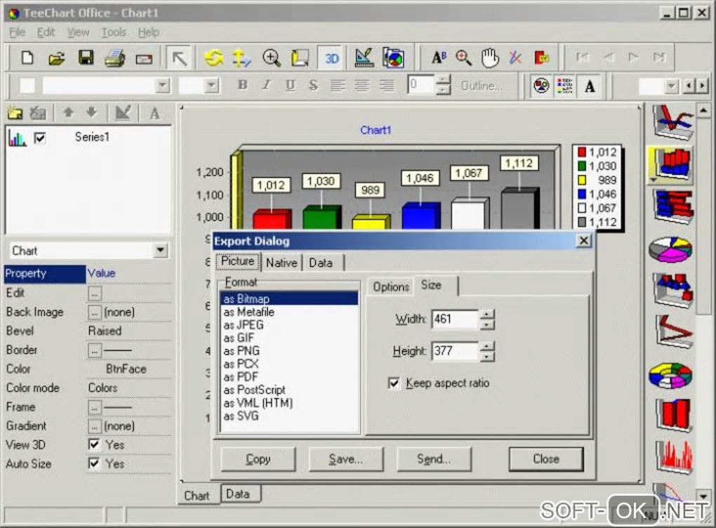
Task: Click the Save floppy disk icon
Action: point(86,58)
